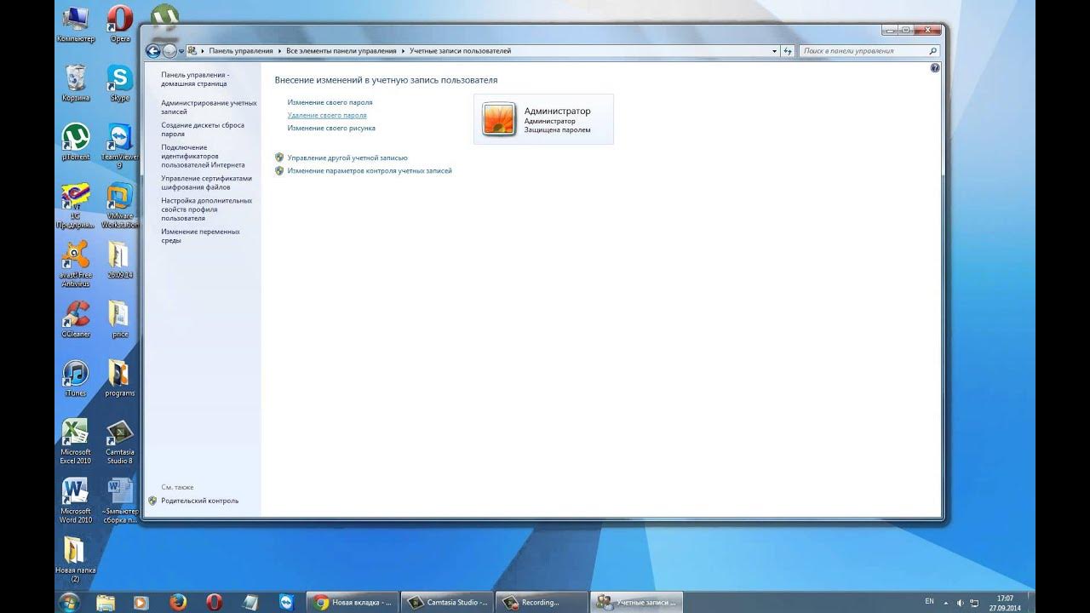Image resolution: width=1090 pixels, height=613 pixels.
Task: Launch Microsoft Word 2010 desktop shortcut
Action: point(75,501)
